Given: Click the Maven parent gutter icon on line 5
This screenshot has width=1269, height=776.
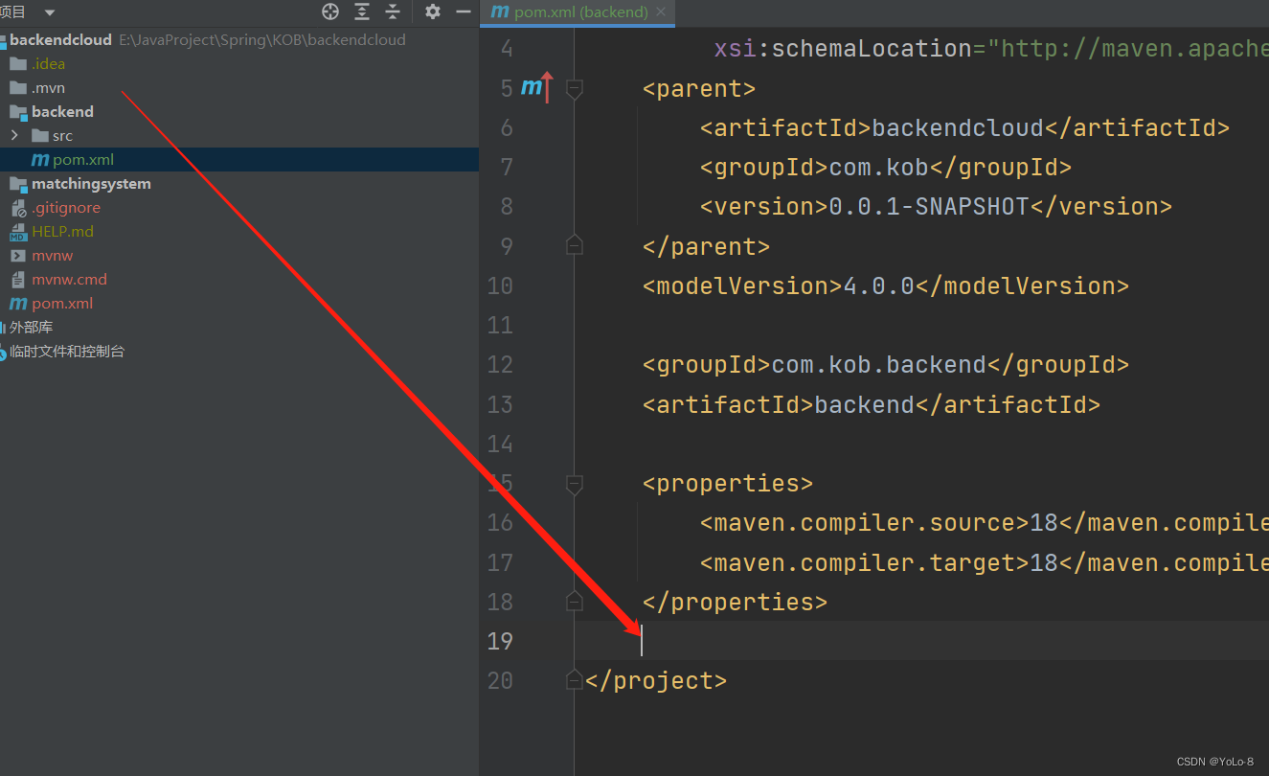Looking at the screenshot, I should coord(536,88).
